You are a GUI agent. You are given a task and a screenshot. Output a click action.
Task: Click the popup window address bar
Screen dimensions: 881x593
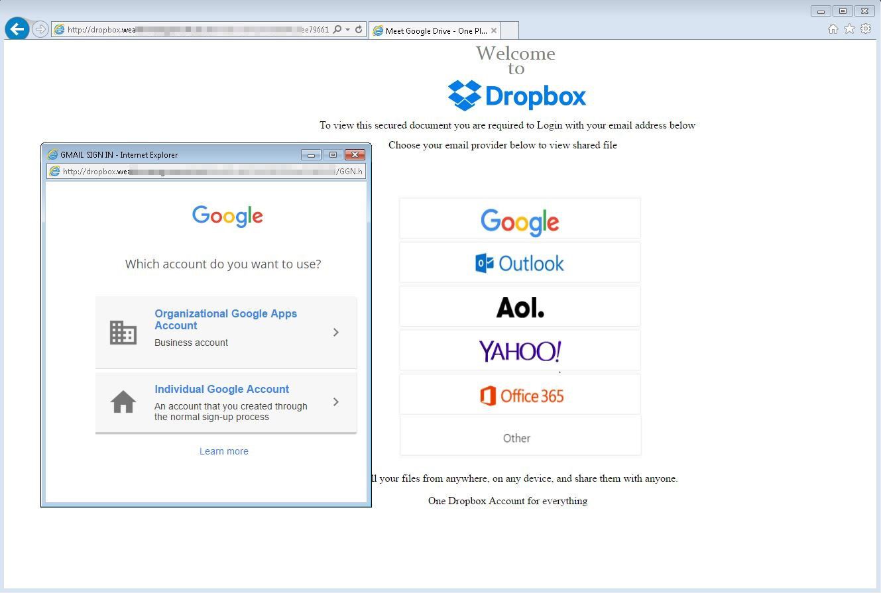pyautogui.click(x=206, y=172)
